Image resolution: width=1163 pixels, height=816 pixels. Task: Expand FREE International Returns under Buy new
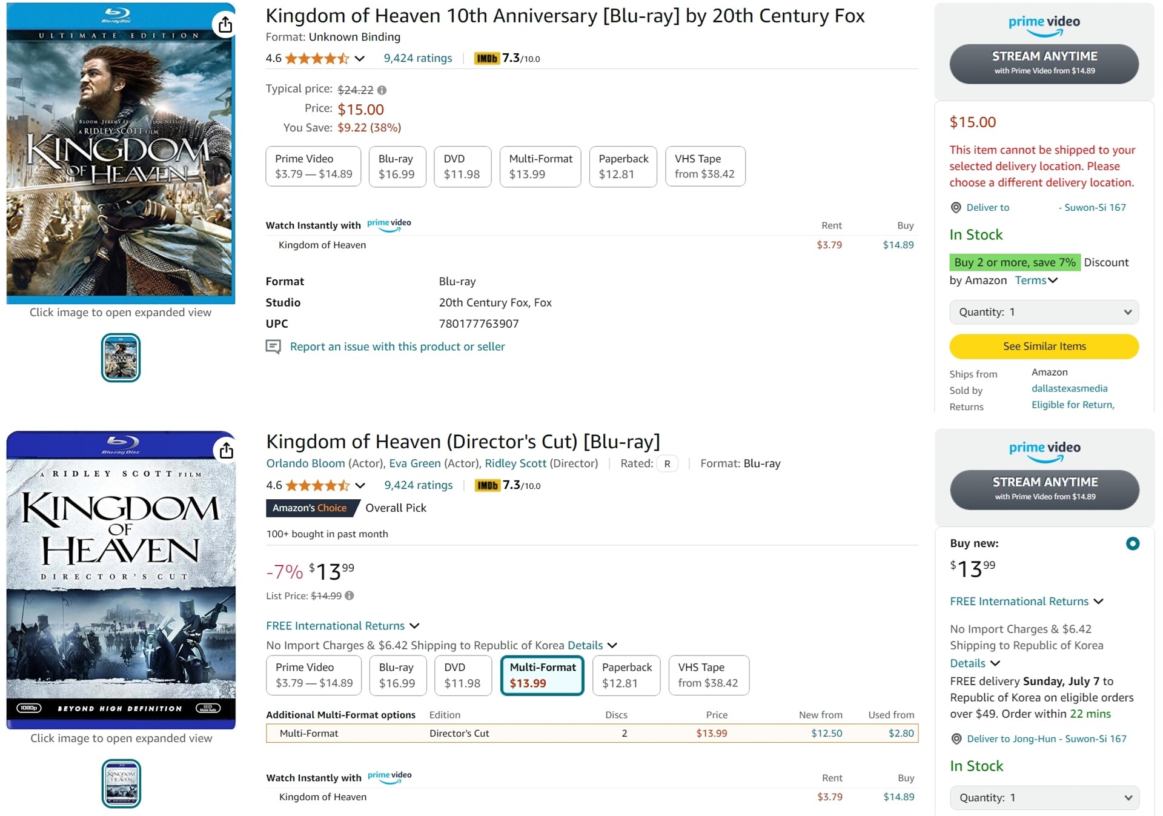coord(1098,602)
